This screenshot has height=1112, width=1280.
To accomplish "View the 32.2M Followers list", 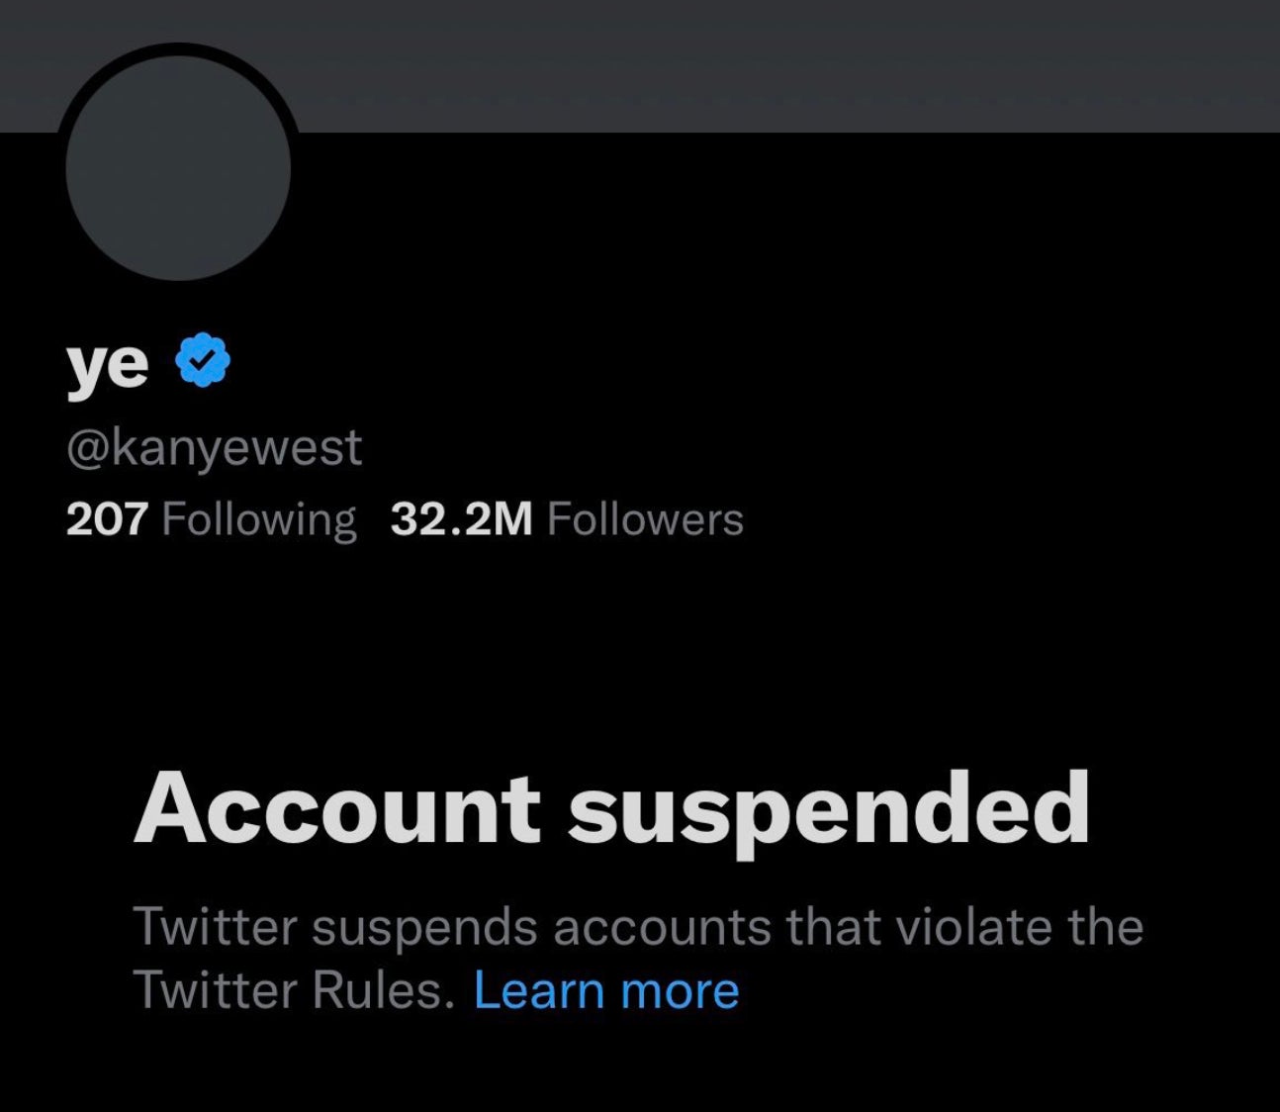I will pyautogui.click(x=567, y=519).
